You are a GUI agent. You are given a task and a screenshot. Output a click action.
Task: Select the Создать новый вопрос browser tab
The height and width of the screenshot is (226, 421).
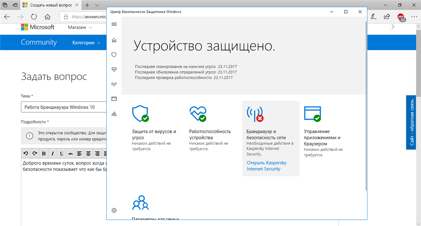click(x=51, y=5)
